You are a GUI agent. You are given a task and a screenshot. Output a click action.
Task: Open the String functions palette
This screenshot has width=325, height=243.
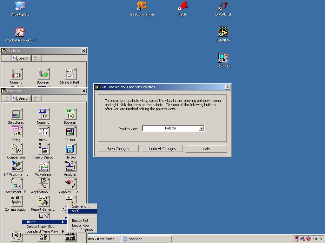click(x=17, y=131)
